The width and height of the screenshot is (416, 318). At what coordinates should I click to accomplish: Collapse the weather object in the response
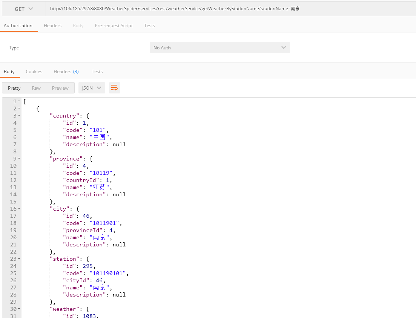(18, 309)
